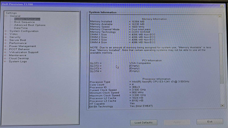This screenshot has height=128, width=228.
Task: Click the PCI Information heading
Action: (152, 61)
